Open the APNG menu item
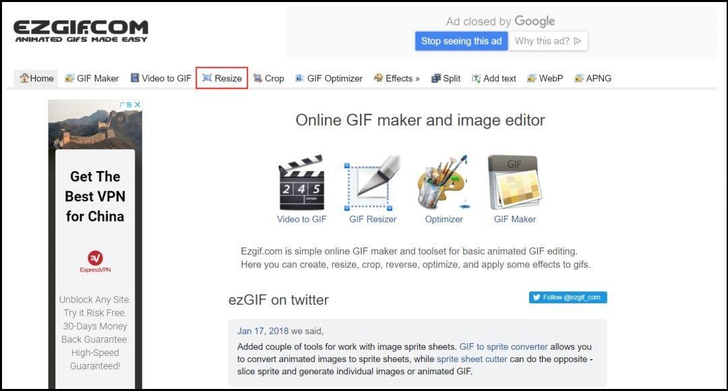 (x=593, y=78)
